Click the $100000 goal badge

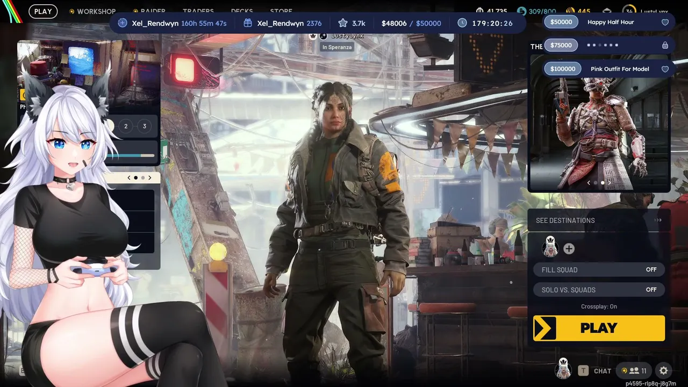(x=563, y=69)
